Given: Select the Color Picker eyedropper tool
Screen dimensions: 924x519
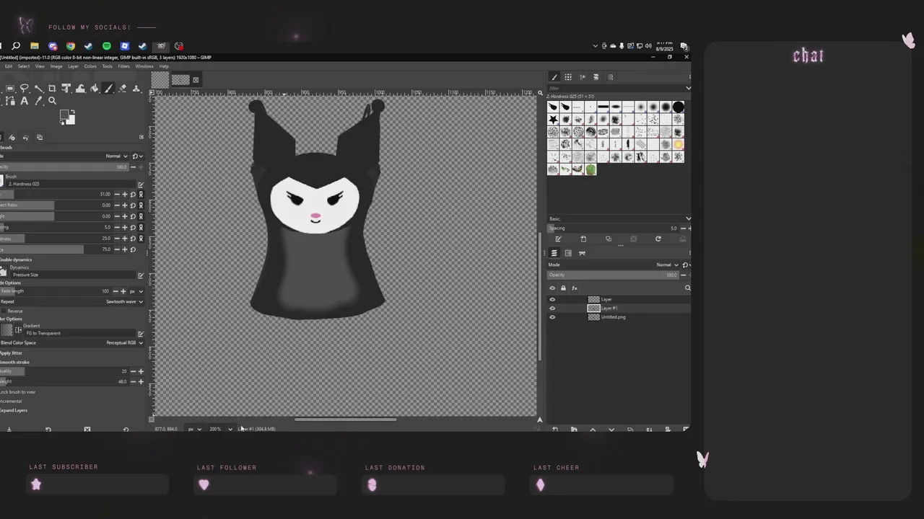Looking at the screenshot, I should click(x=38, y=101).
